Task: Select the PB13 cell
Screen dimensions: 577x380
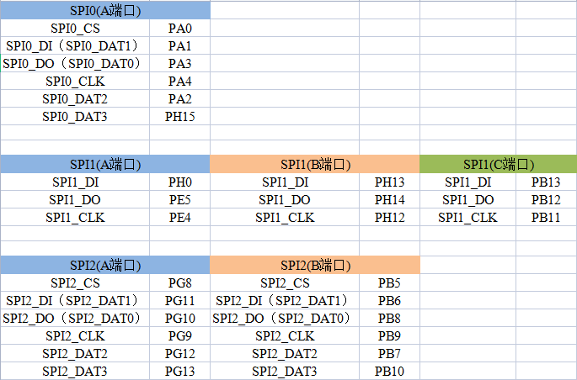Action: click(x=546, y=182)
